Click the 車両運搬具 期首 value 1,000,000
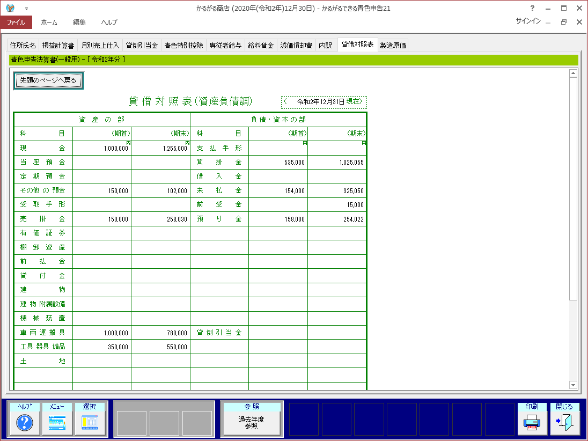588x441 pixels. (x=116, y=333)
